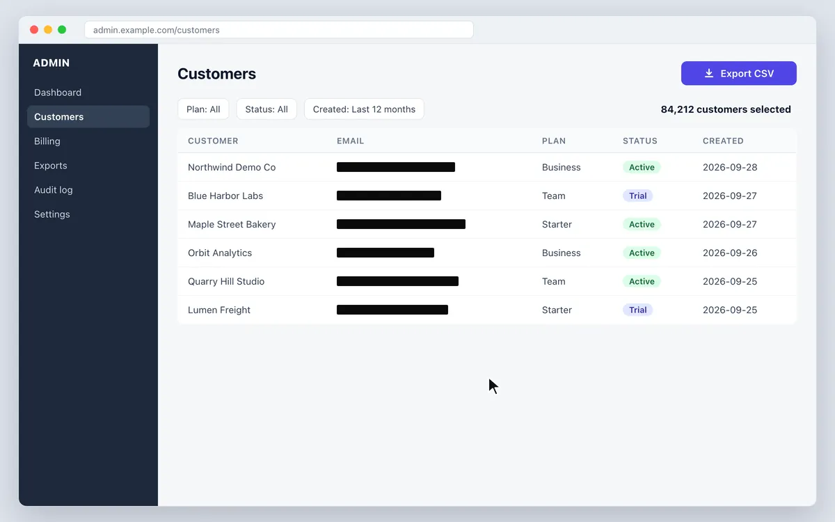Screen dimensions: 835x522
Task: Click the EMAIL column header
Action: click(x=351, y=141)
